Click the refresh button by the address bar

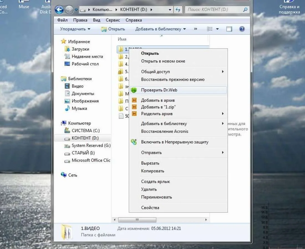tap(178, 9)
